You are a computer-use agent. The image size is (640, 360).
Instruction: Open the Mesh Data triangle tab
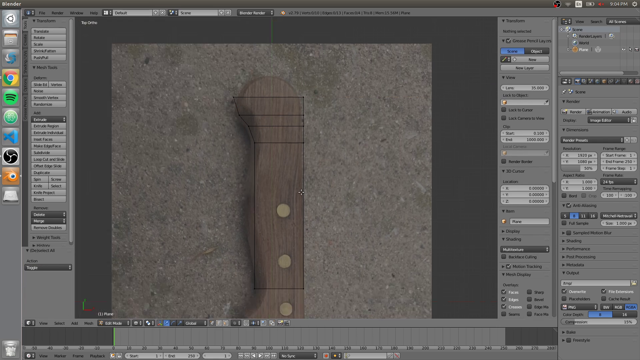coord(624,81)
